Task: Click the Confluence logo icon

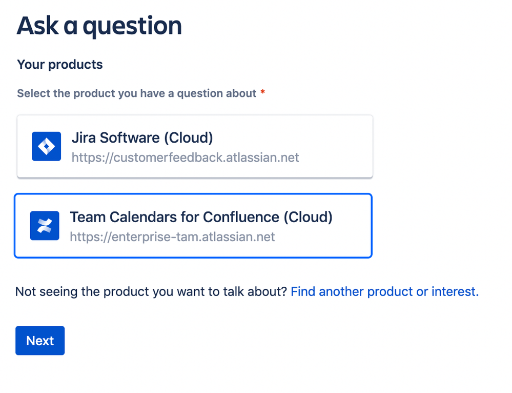Action: pyautogui.click(x=45, y=226)
